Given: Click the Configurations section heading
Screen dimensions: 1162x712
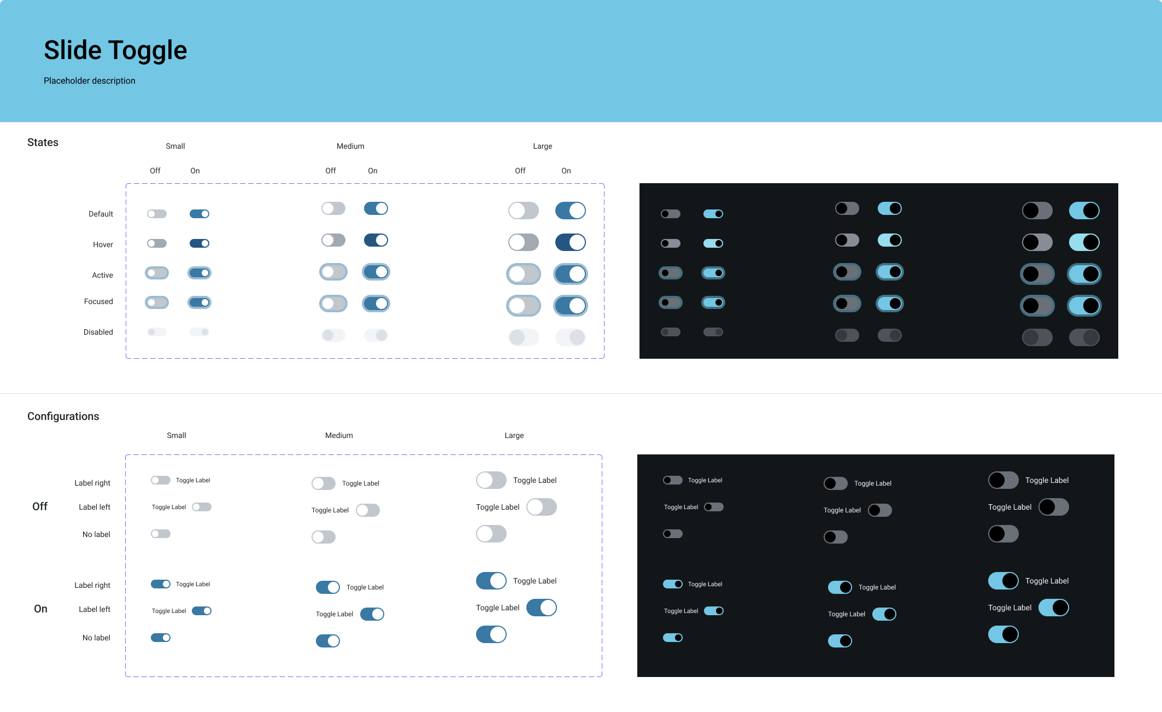Looking at the screenshot, I should point(63,416).
